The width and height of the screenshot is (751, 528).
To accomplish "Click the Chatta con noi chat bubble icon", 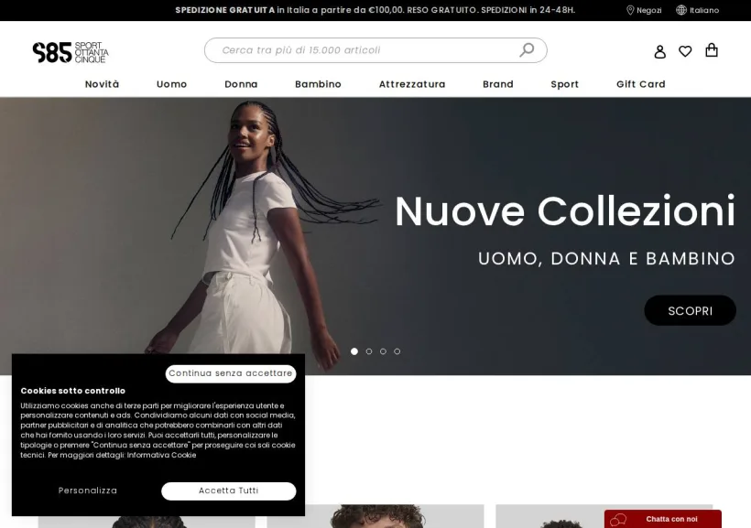I will click(618, 520).
